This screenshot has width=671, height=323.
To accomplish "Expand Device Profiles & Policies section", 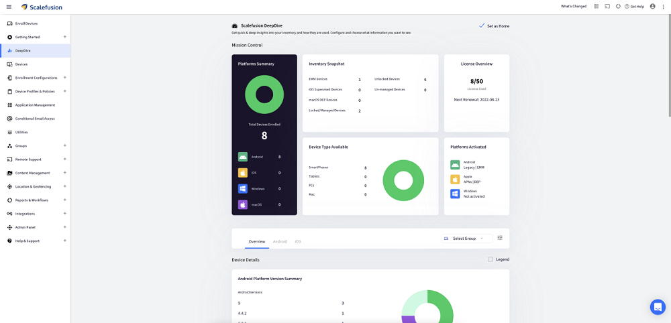I will [65, 91].
